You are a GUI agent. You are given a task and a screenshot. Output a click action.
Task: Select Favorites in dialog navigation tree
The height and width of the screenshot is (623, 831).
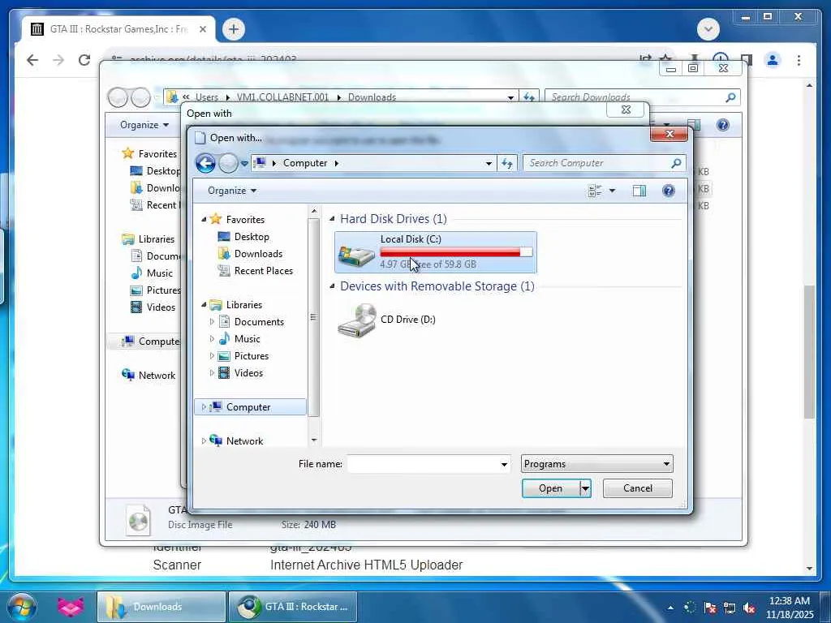[x=245, y=219]
